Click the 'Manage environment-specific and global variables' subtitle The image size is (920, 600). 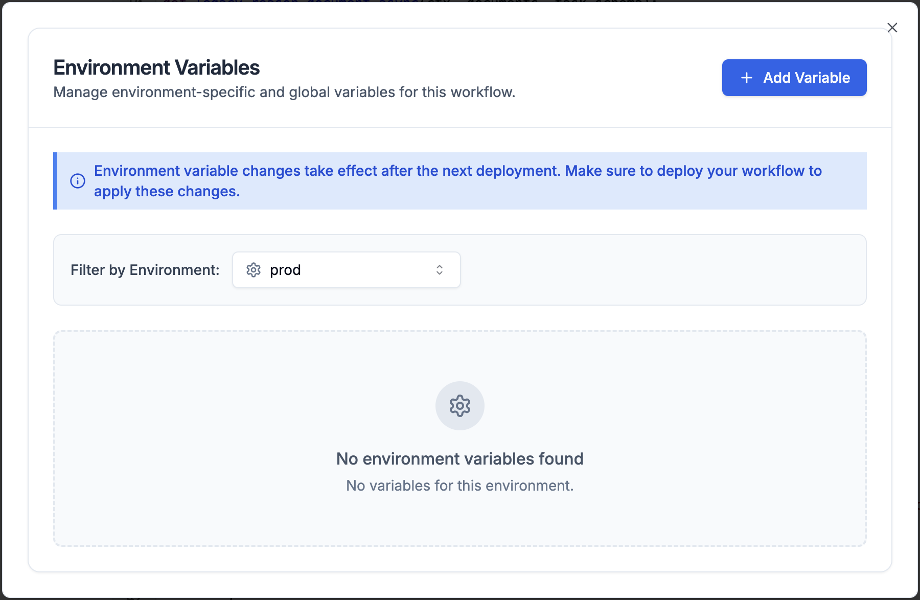coord(284,92)
